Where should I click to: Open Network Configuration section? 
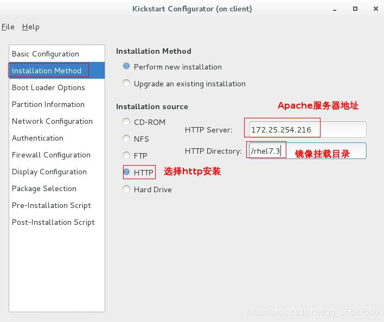click(57, 121)
